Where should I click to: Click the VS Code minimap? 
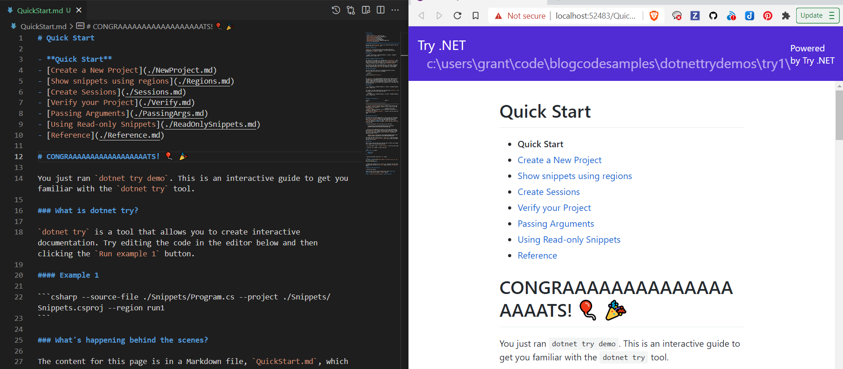382,104
